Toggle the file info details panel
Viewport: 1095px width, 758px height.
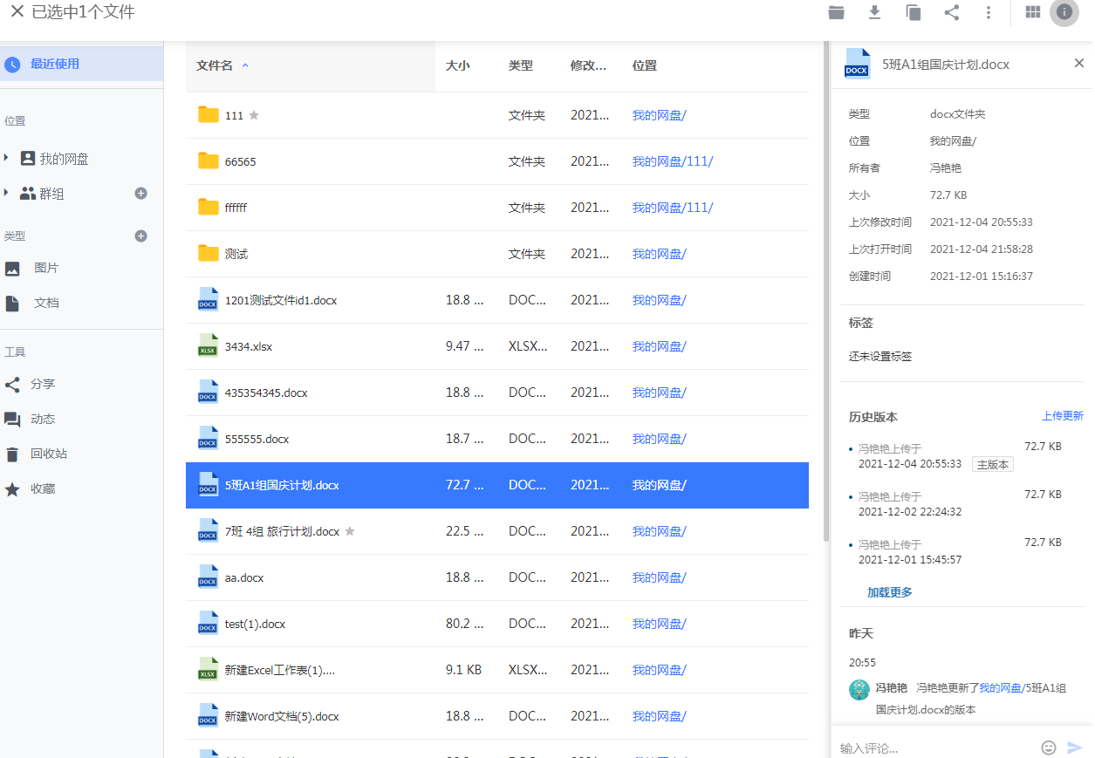(x=1064, y=12)
